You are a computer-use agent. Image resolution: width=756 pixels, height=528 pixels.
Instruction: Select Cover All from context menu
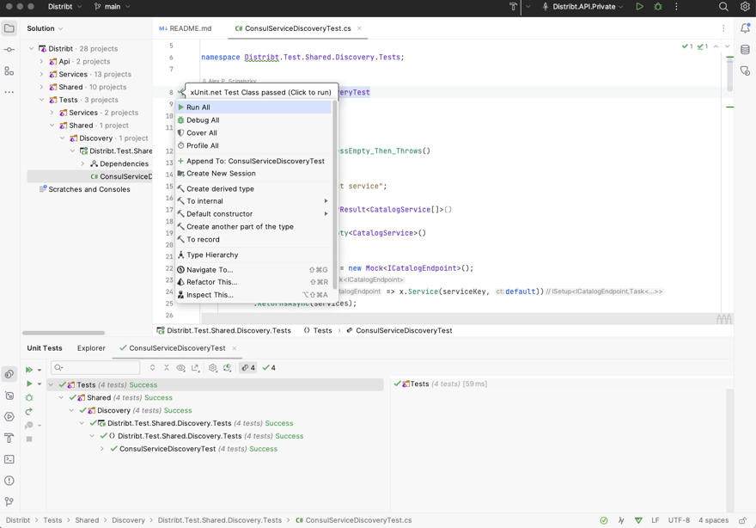(254, 132)
